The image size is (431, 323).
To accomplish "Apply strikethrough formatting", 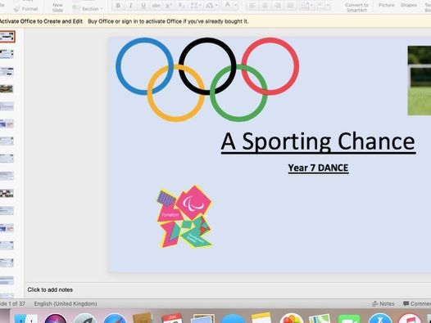I will pos(156,6).
